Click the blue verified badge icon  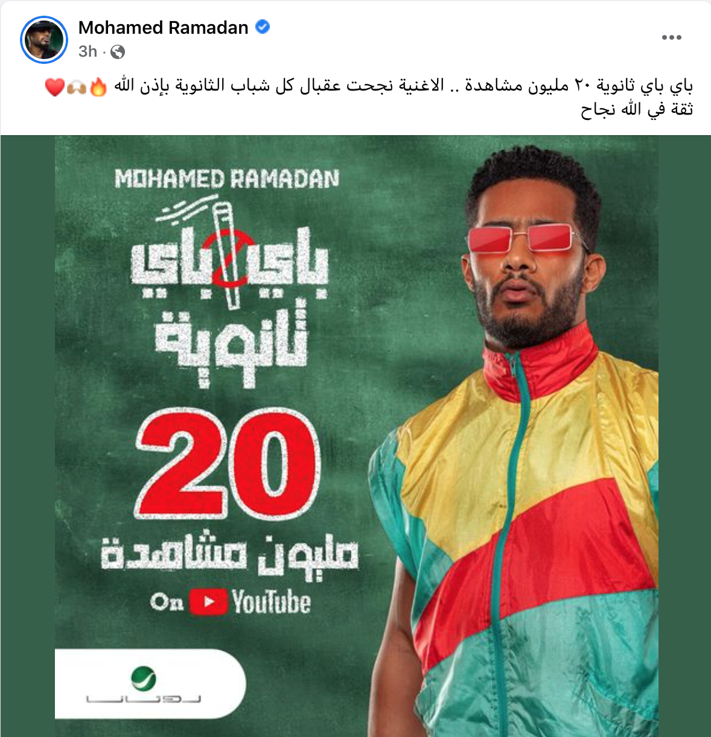coord(263,27)
